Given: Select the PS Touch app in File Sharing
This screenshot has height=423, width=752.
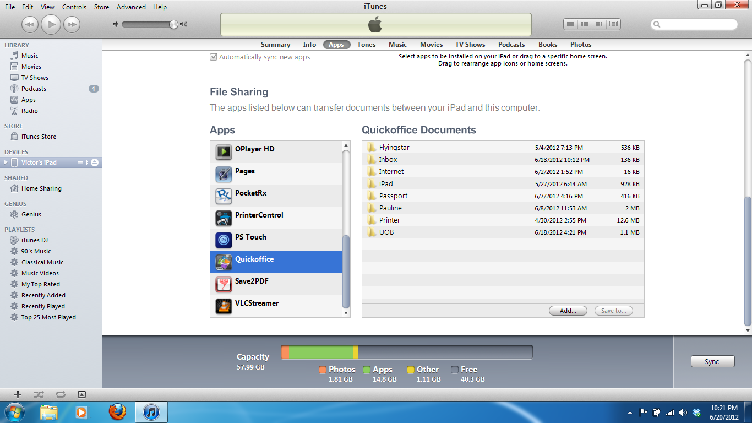Looking at the screenshot, I should (x=276, y=240).
